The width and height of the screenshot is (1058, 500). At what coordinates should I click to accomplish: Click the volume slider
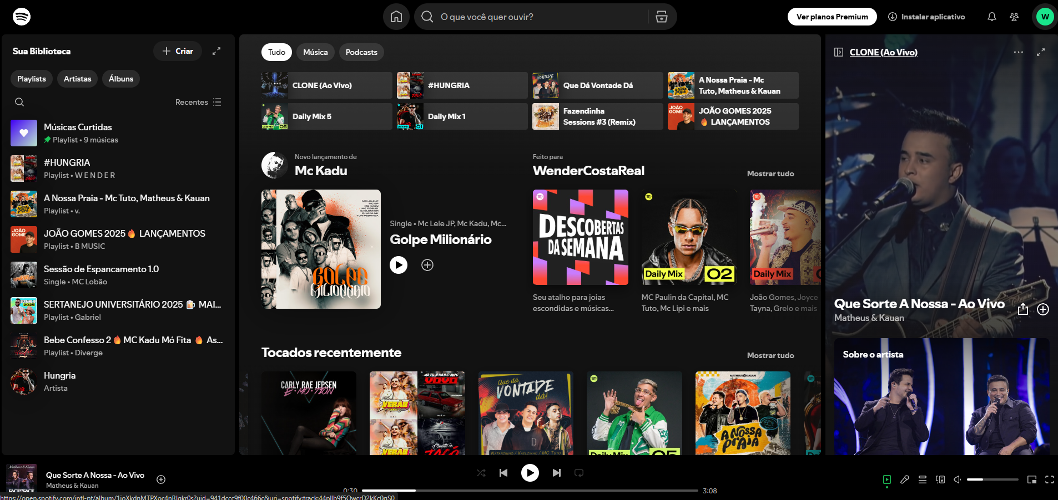coord(992,479)
